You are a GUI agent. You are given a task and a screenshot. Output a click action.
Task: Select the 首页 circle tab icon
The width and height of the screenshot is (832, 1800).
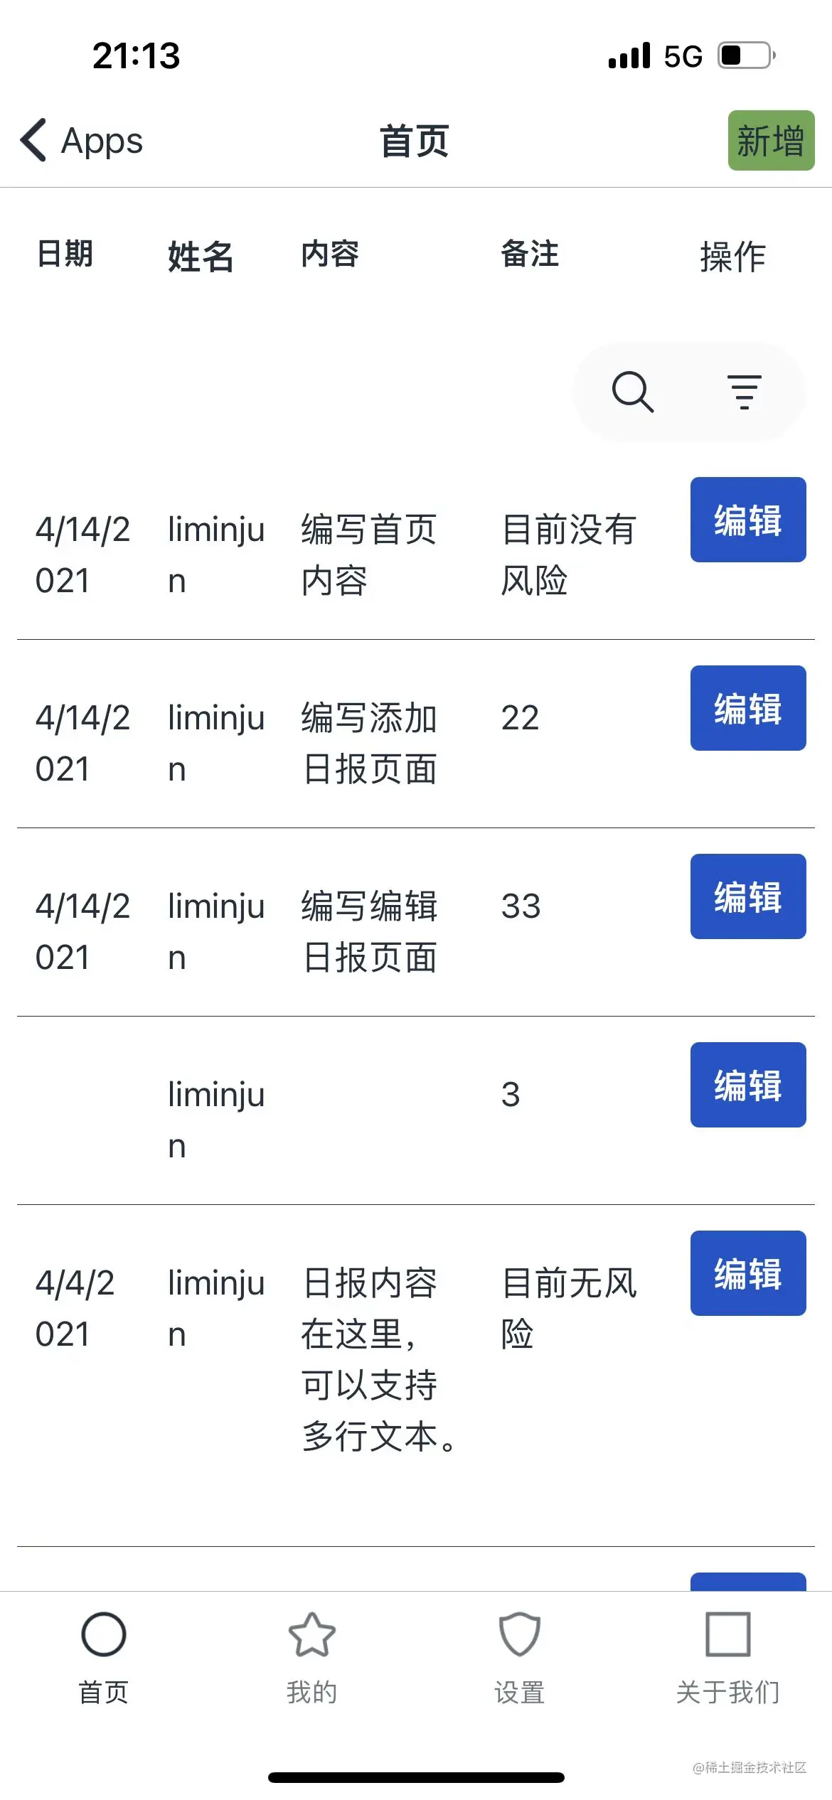click(x=104, y=1634)
